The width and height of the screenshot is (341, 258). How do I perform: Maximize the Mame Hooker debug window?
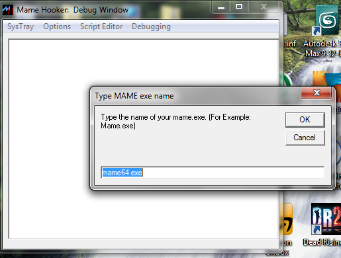tap(239, 7)
